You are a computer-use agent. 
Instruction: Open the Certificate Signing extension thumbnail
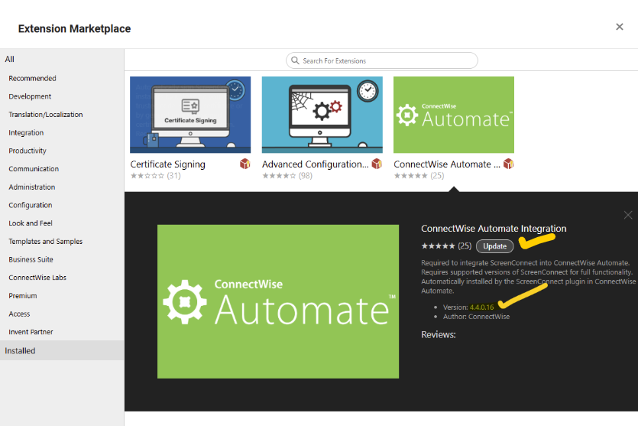[x=190, y=115]
